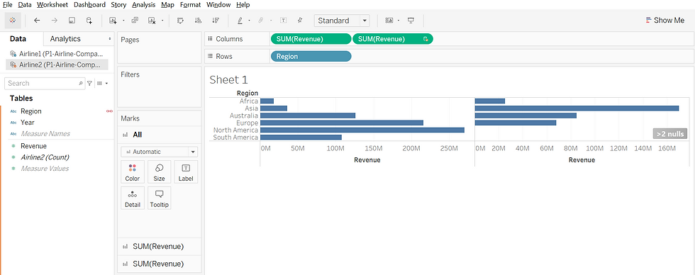
Task: Select the Year dimension field
Action: 28,122
